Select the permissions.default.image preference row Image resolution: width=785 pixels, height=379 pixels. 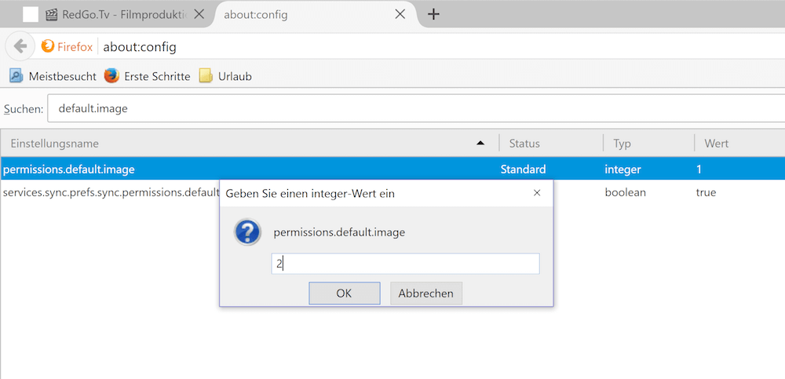[235, 169]
